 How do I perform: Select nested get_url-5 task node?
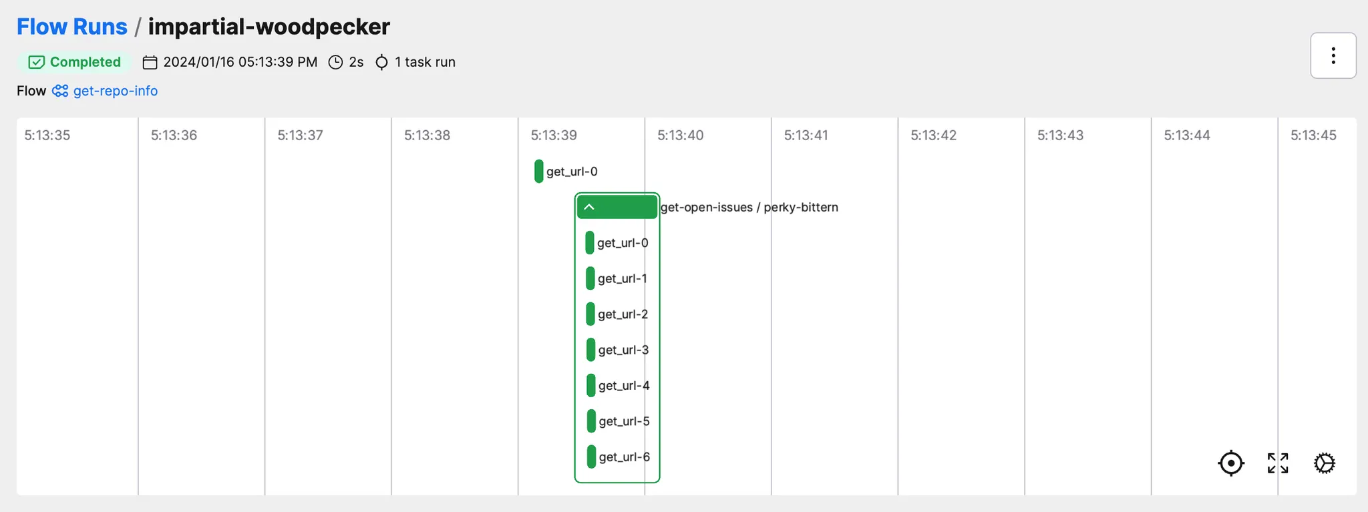pyautogui.click(x=592, y=421)
